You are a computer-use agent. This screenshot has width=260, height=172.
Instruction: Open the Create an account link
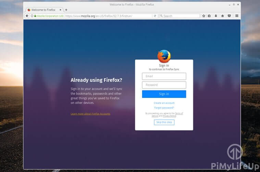point(164,103)
